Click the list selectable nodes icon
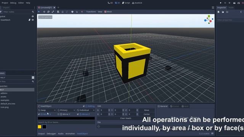 [x=58, y=12]
